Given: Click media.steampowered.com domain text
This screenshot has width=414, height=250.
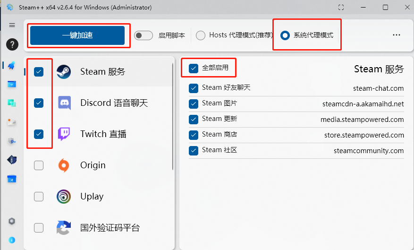Looking at the screenshot, I should [x=362, y=120].
